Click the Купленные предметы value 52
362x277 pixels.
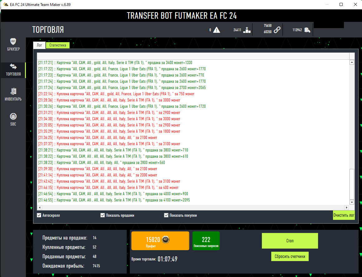(95, 247)
